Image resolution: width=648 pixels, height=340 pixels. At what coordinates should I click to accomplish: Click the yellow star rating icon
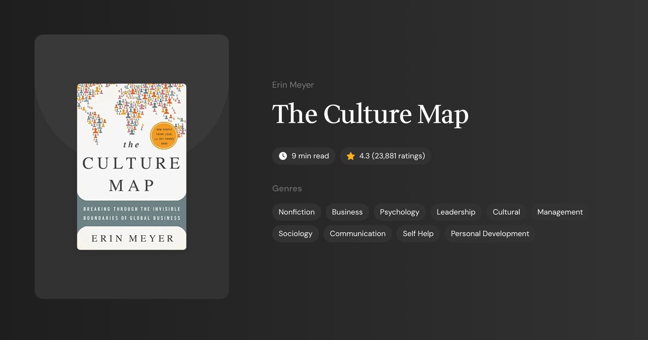351,156
